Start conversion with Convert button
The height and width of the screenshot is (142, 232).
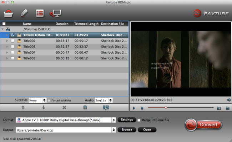click(203, 125)
